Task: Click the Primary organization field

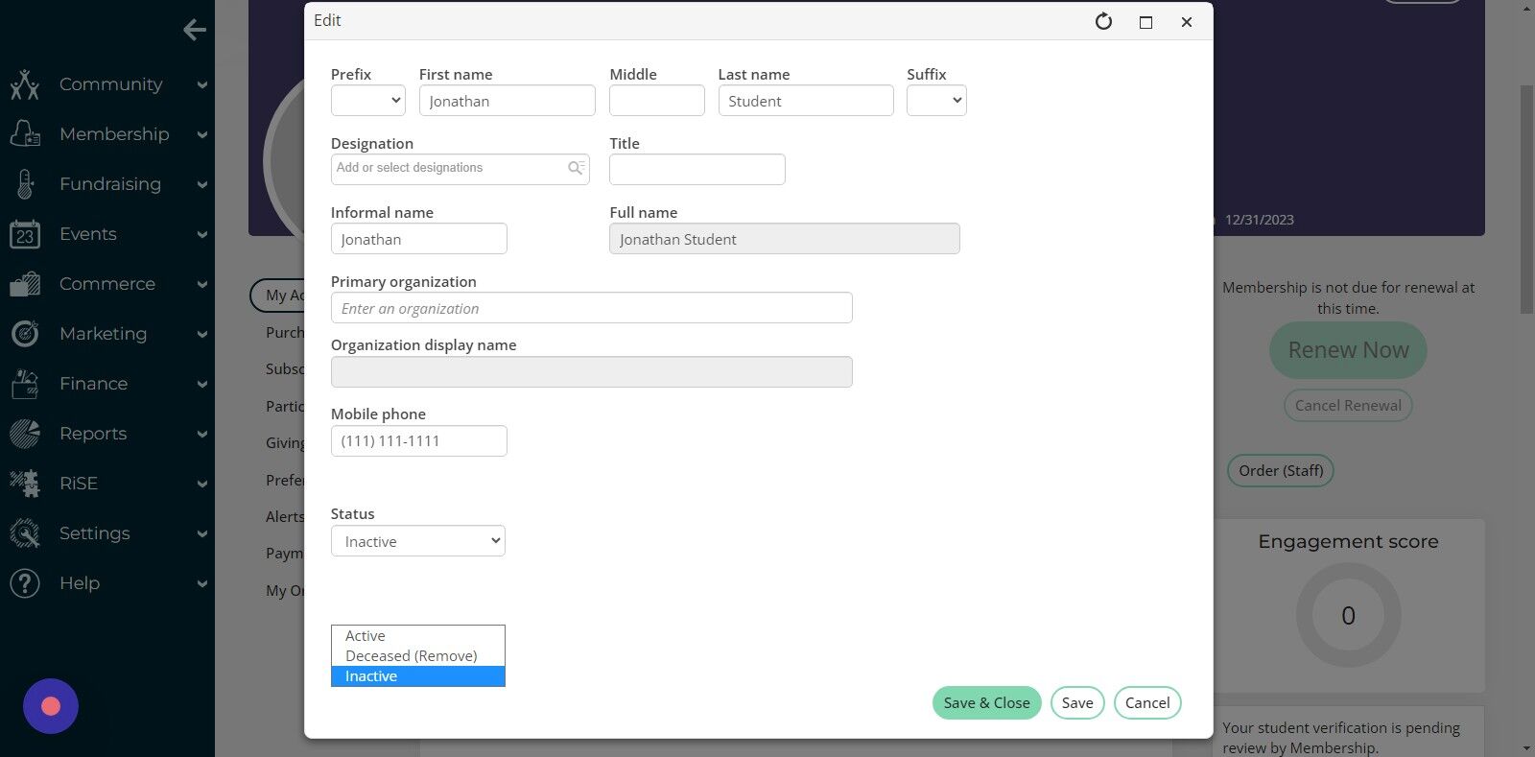Action: point(591,308)
